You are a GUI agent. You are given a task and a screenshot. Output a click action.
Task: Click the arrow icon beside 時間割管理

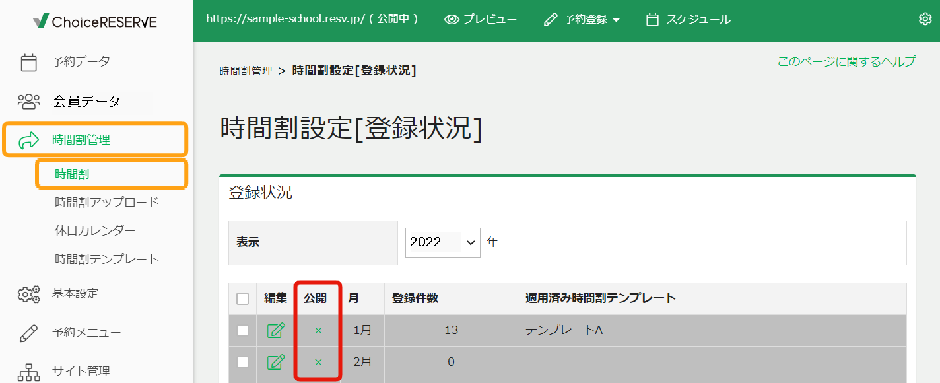pos(28,140)
